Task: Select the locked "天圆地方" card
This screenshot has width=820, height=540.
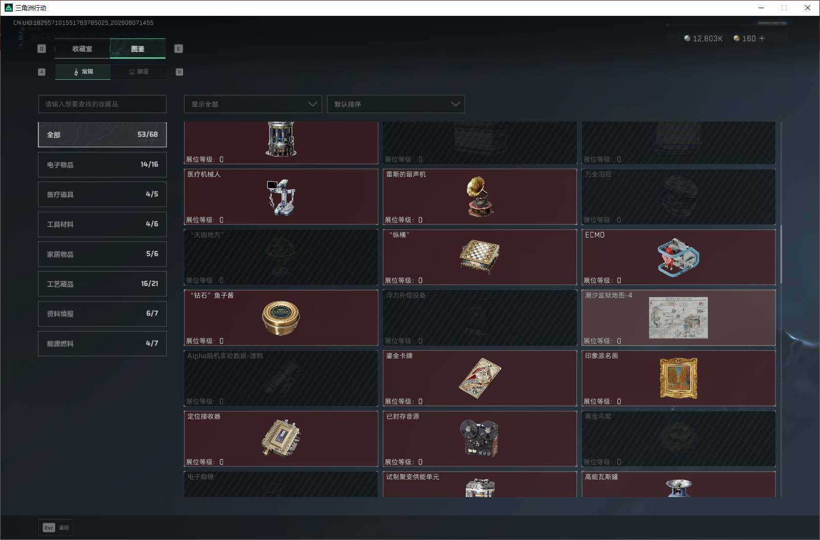Action: coord(280,257)
